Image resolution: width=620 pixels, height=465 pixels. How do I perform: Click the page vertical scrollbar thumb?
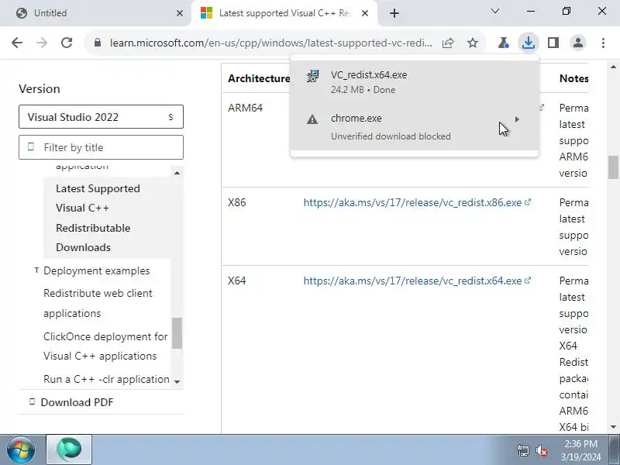[x=613, y=167]
